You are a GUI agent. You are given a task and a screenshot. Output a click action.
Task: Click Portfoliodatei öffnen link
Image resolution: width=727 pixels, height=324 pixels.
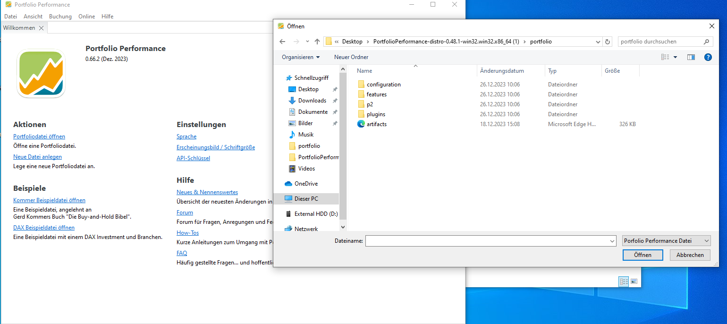[39, 136]
